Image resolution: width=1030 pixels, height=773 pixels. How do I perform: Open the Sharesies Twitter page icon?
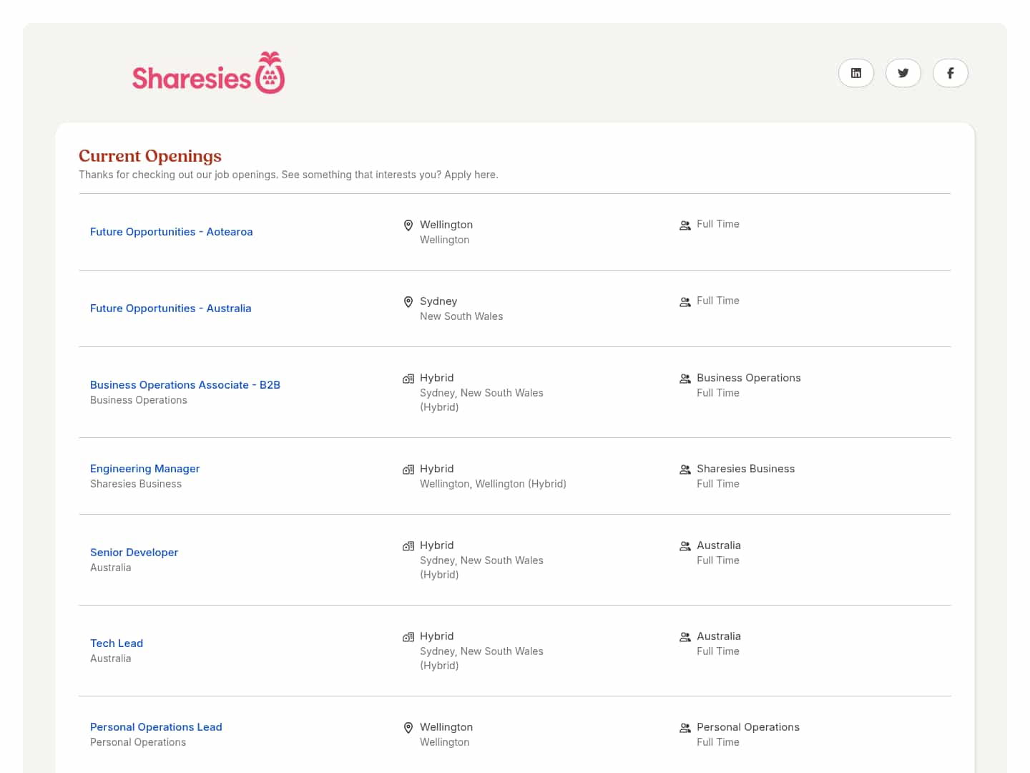pyautogui.click(x=903, y=73)
